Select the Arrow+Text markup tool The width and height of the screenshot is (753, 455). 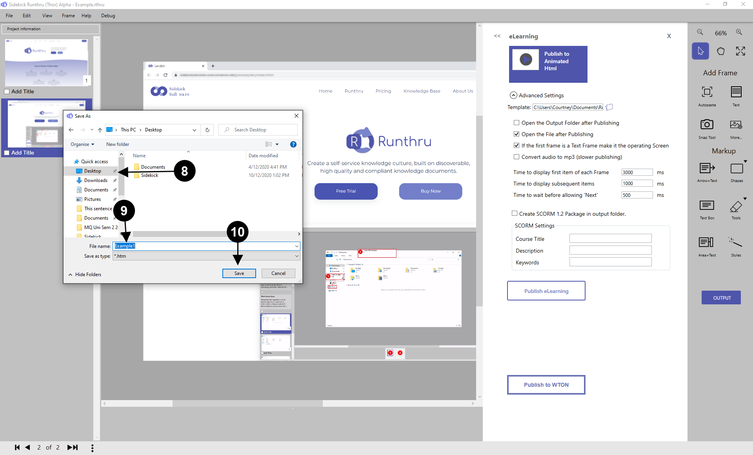pyautogui.click(x=707, y=173)
